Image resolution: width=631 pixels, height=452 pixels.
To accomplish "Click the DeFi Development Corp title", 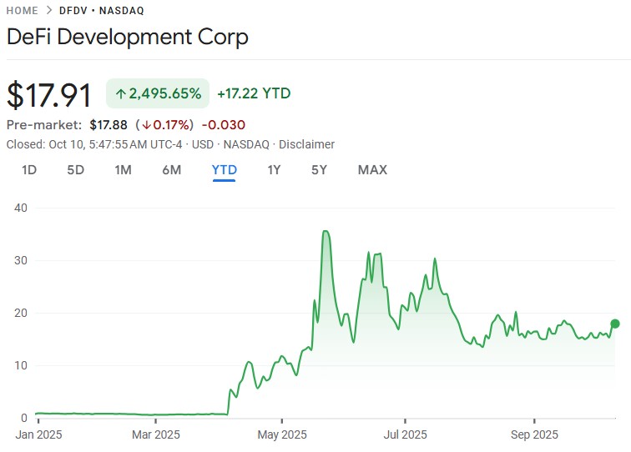I will (128, 38).
